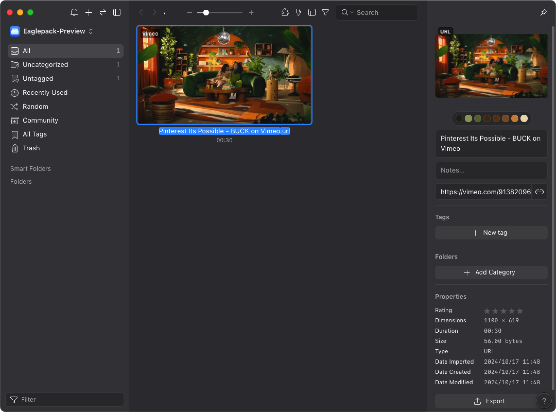Click the Notes field
556x412 pixels.
point(491,170)
